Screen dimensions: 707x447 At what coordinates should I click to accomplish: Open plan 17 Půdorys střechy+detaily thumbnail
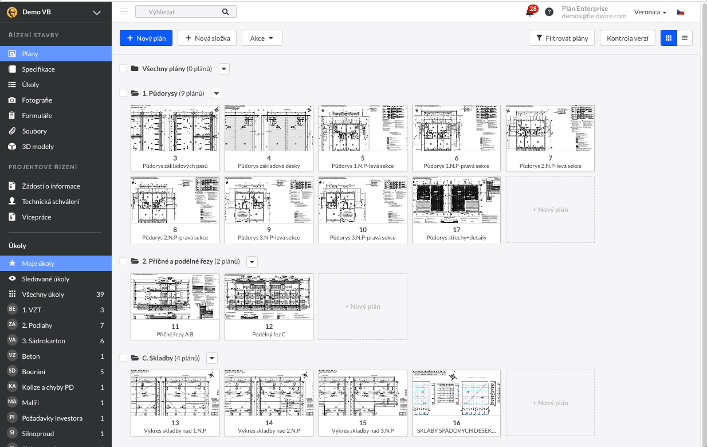[x=457, y=210]
